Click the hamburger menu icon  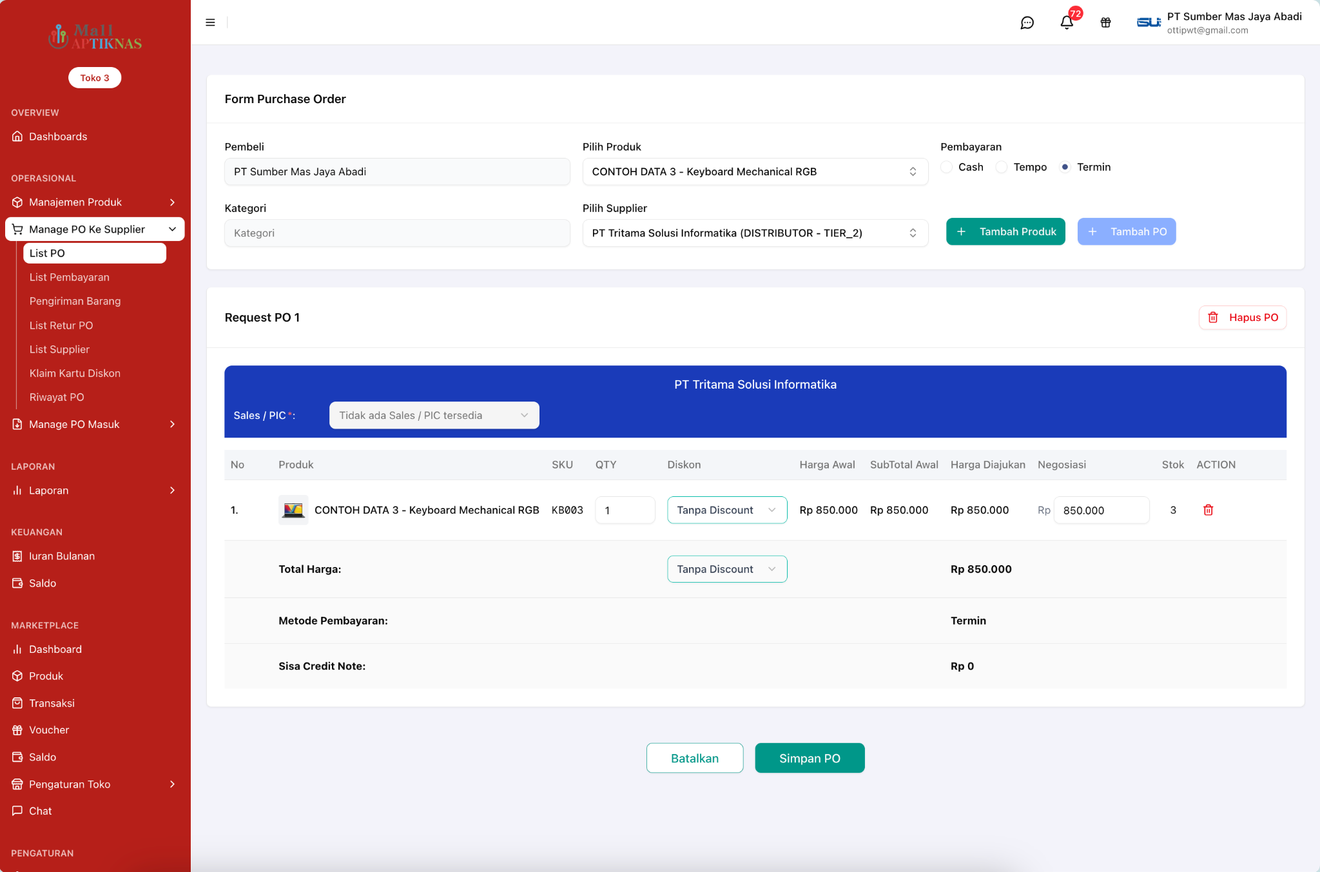[x=210, y=23]
